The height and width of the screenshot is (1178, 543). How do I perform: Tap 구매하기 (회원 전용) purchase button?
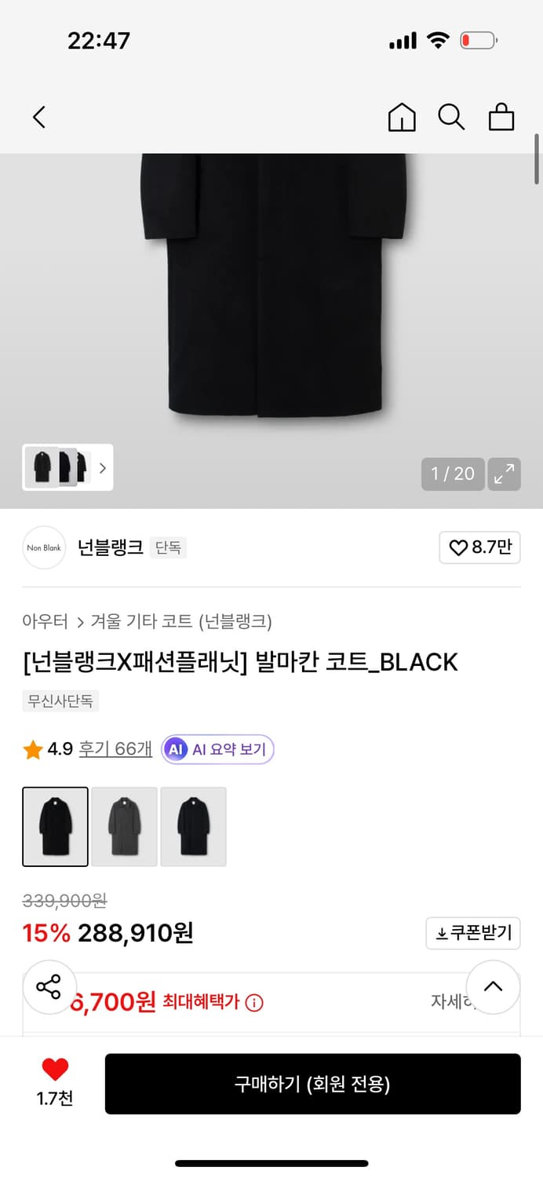tap(312, 1084)
